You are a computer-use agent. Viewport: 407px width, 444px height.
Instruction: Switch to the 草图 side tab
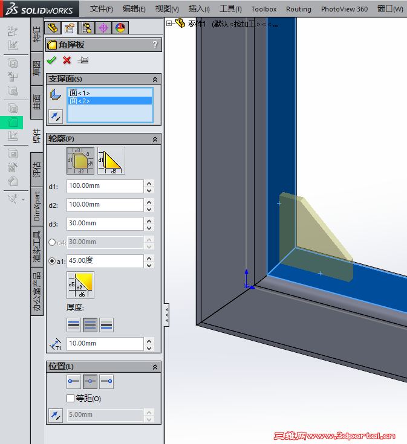[x=37, y=68]
